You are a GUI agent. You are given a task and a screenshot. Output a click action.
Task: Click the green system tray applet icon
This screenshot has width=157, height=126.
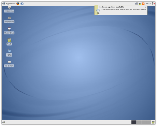click(140, 4)
